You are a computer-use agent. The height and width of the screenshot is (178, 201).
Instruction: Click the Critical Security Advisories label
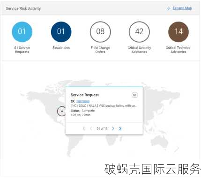(x=139, y=50)
